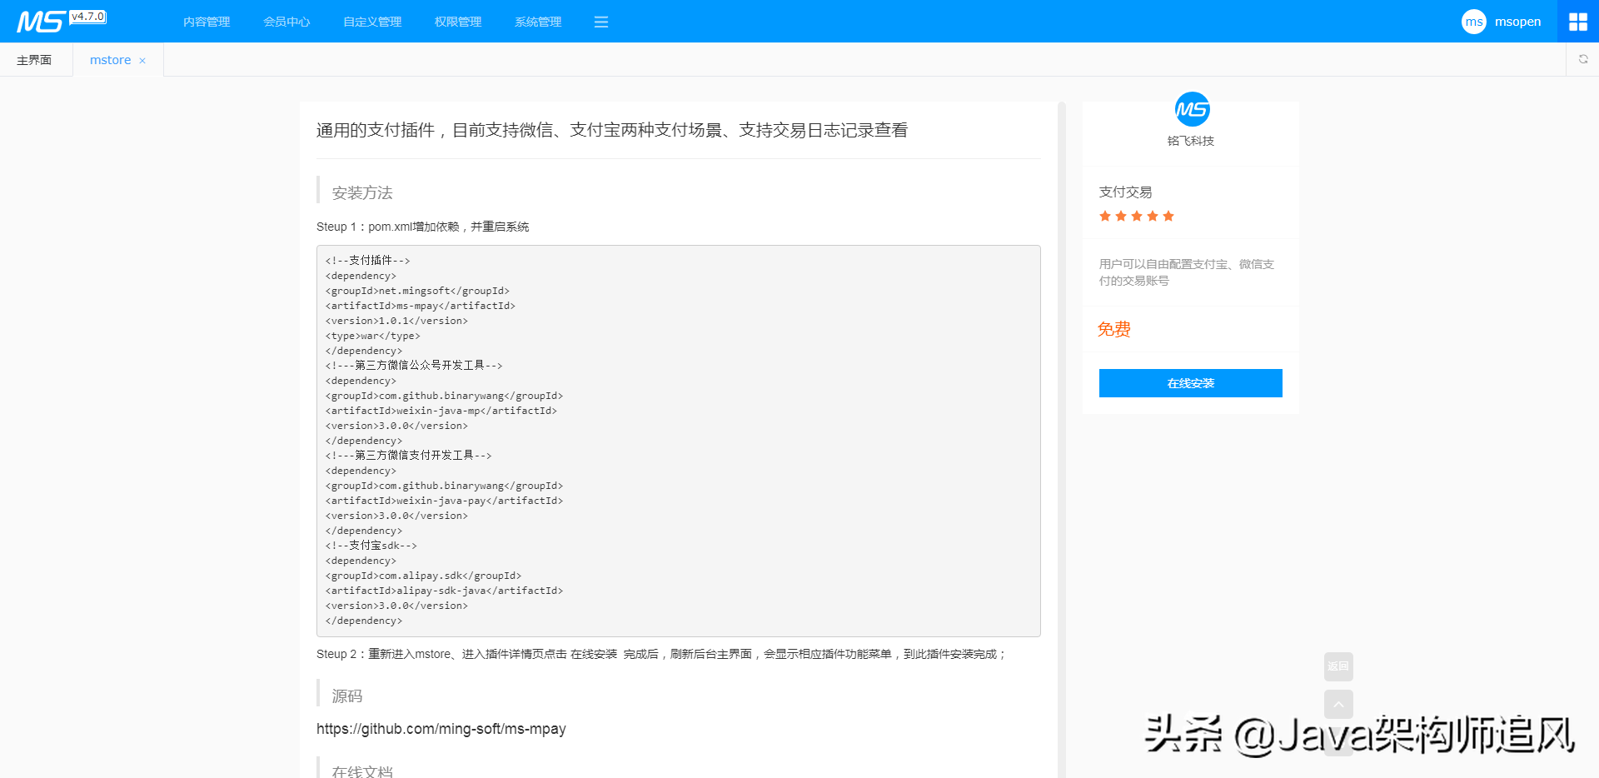Open the hamburger menu icon in the navbar
This screenshot has width=1599, height=778.
pos(601,22)
